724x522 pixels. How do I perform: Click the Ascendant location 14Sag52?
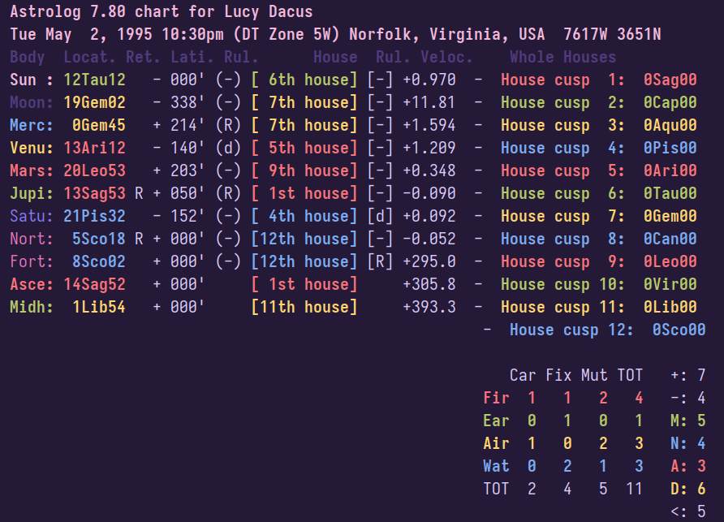pyautogui.click(x=94, y=285)
